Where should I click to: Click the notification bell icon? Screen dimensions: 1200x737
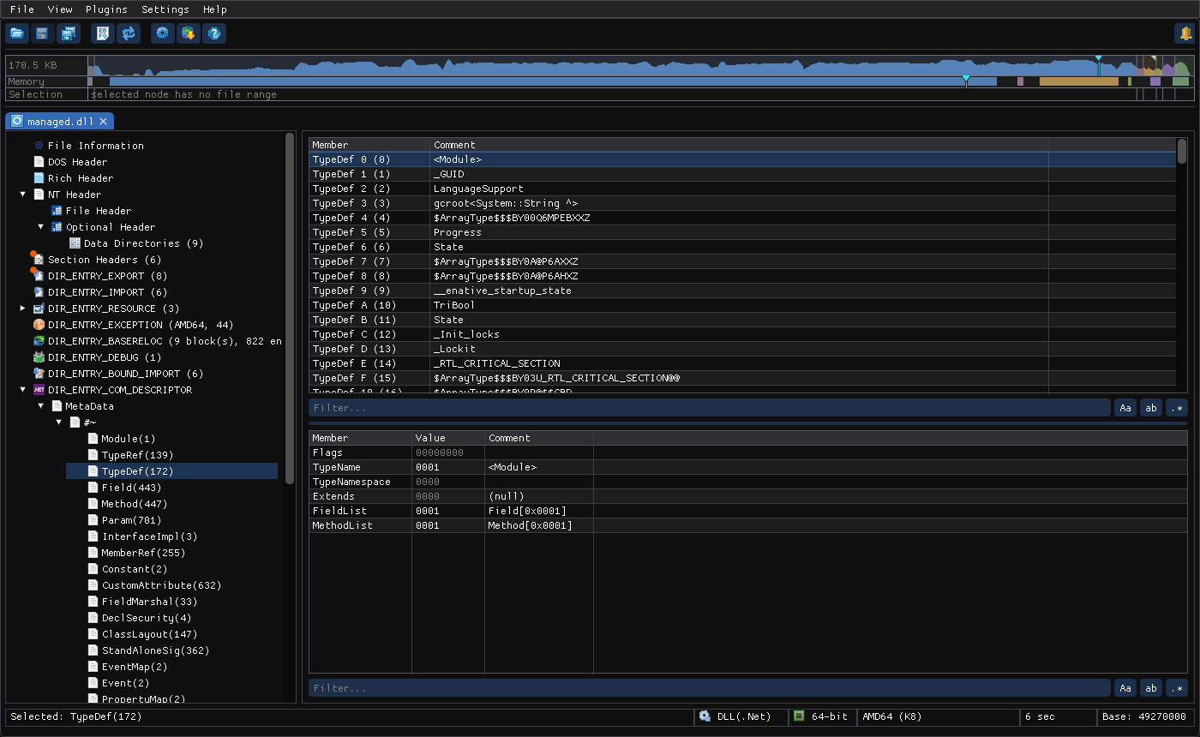tap(1185, 33)
